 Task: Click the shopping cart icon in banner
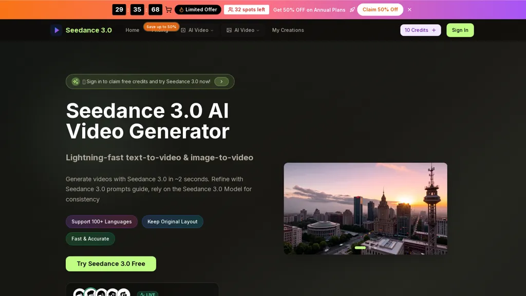[168, 10]
